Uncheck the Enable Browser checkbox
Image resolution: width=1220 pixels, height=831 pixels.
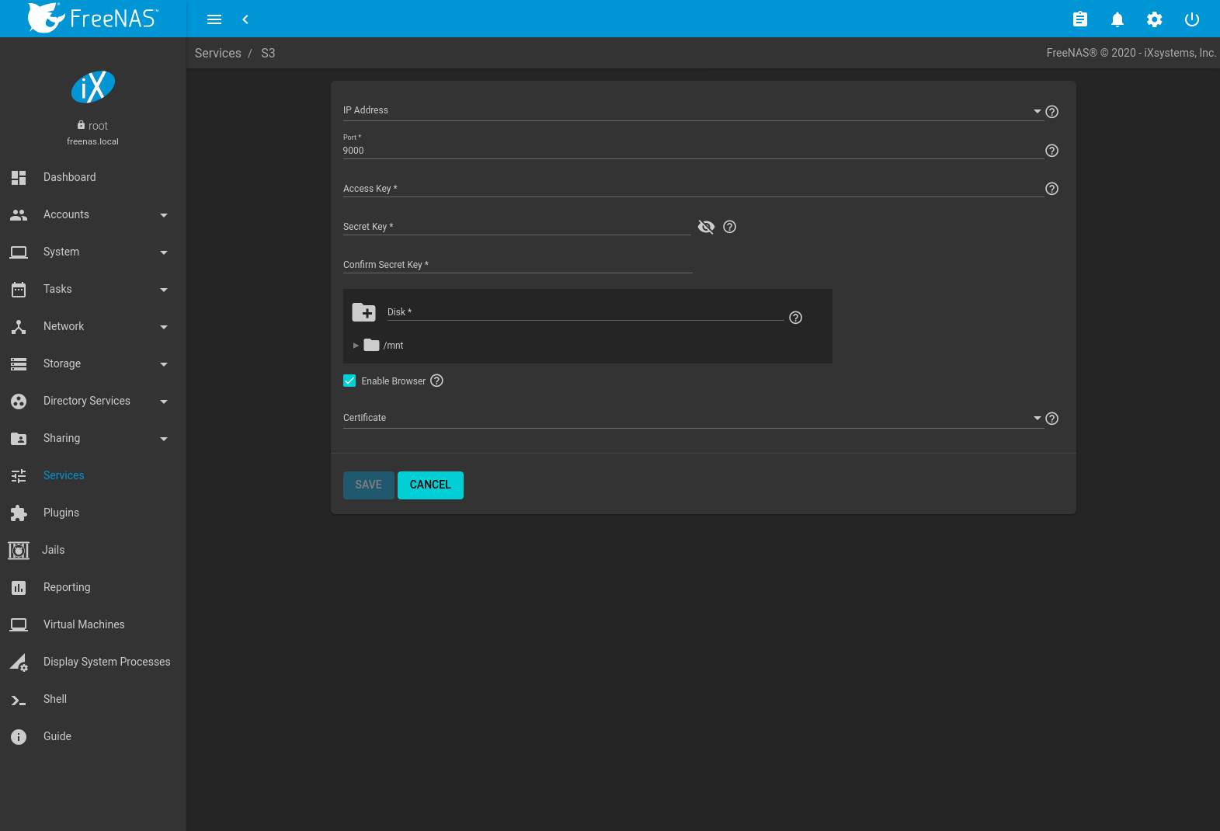point(349,381)
